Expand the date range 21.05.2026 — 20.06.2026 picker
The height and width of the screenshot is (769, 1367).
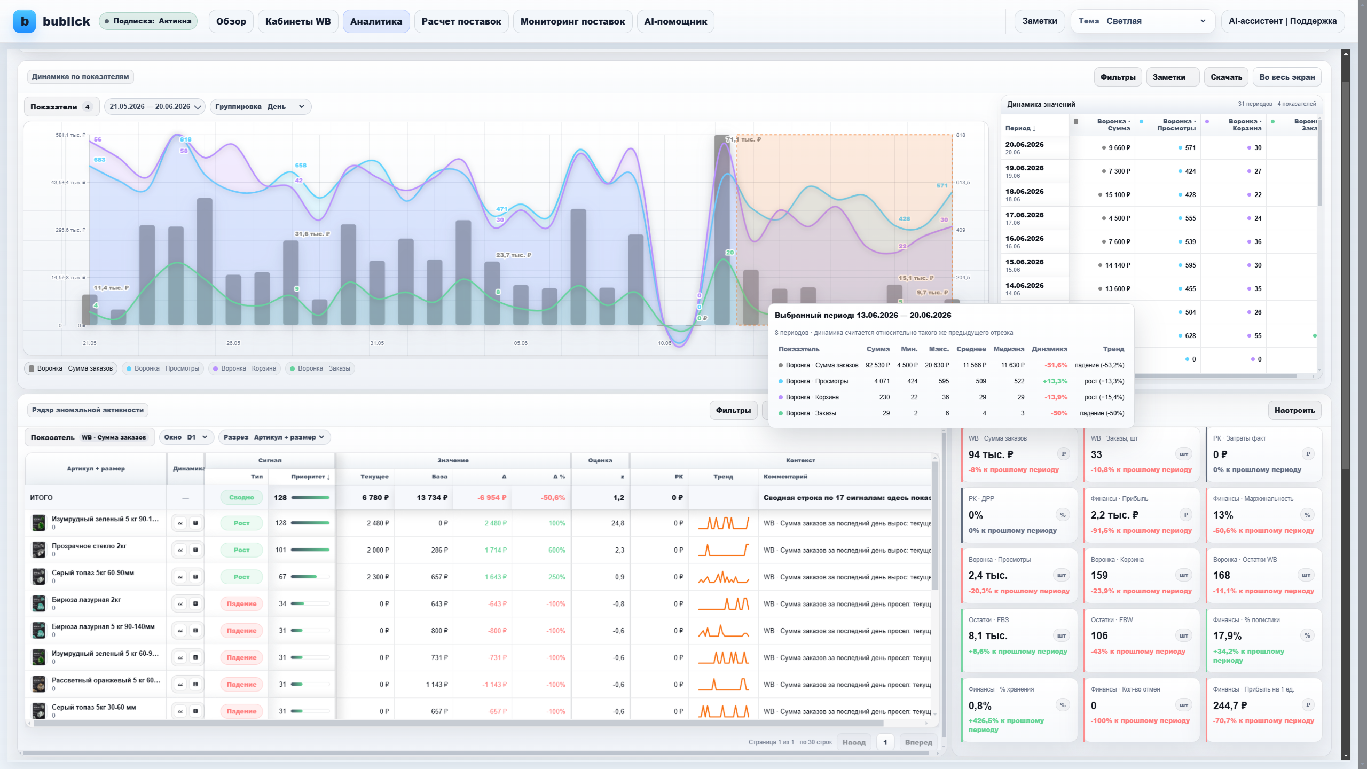pyautogui.click(x=154, y=107)
